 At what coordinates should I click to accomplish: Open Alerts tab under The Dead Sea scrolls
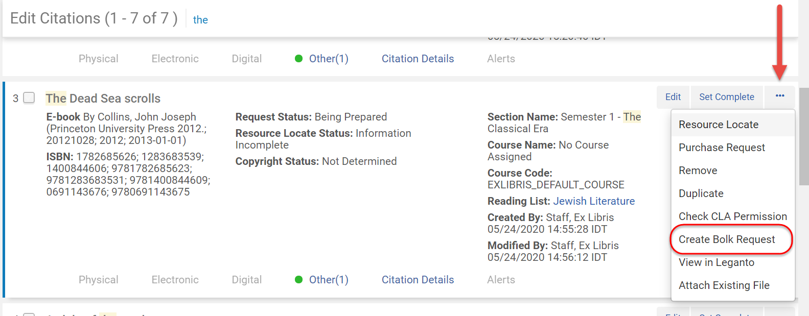click(501, 280)
